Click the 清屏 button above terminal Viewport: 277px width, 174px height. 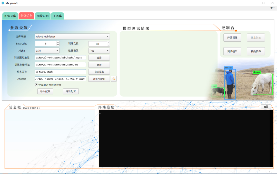(x=266, y=107)
